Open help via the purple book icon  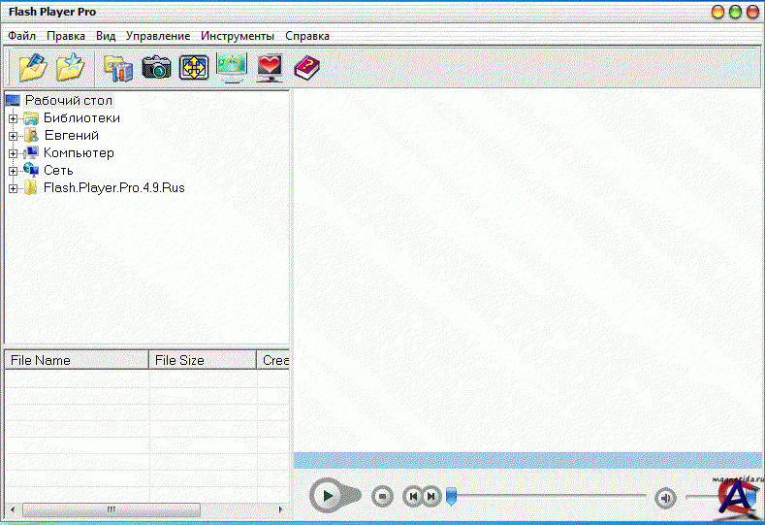[306, 67]
